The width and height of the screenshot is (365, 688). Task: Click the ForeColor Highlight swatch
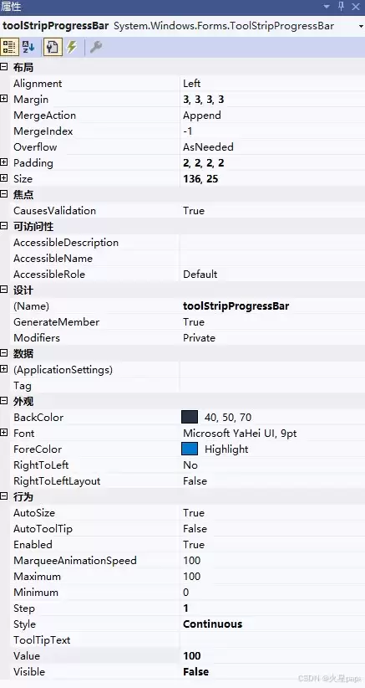[190, 449]
